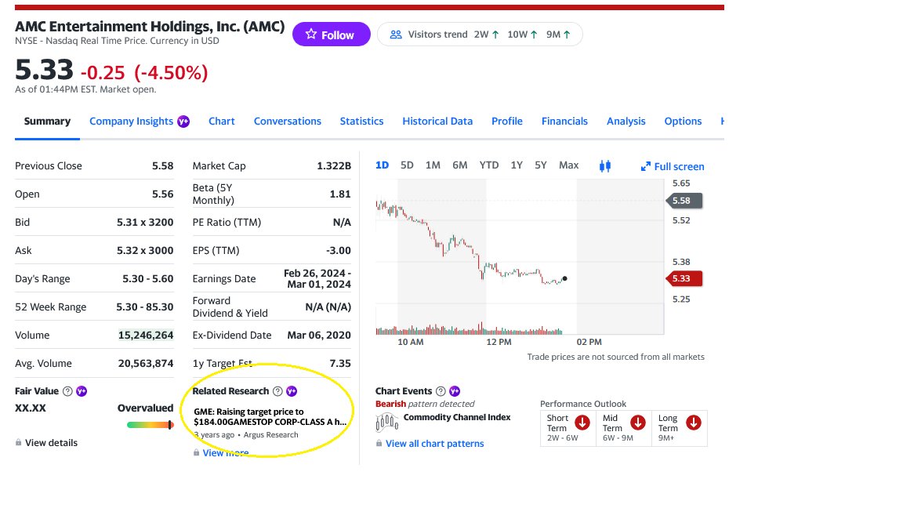This screenshot has width=903, height=508.
Task: Click the Market Cap value 1.322B
Action: point(334,166)
